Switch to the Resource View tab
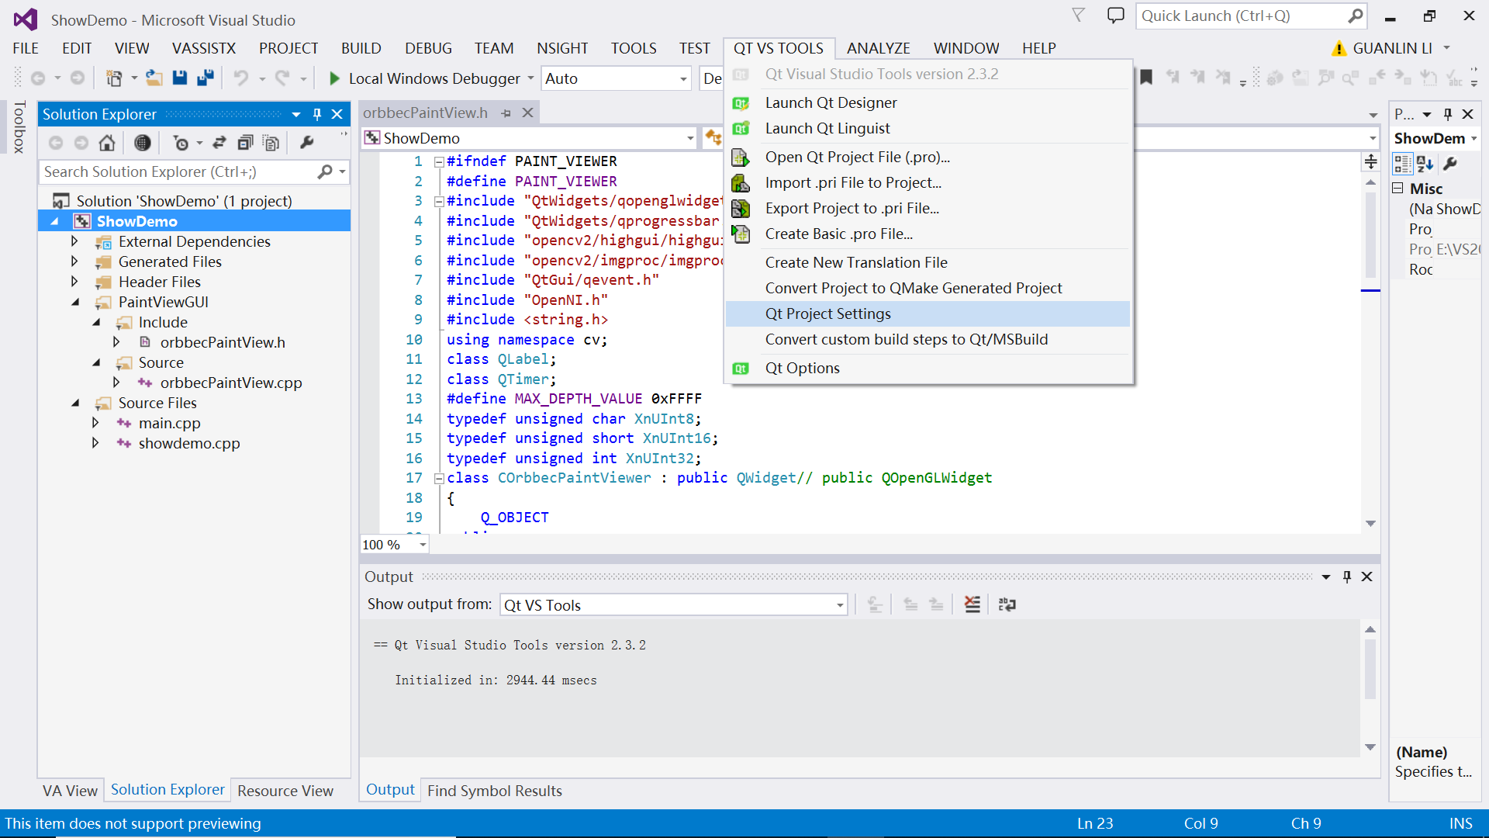 [285, 791]
